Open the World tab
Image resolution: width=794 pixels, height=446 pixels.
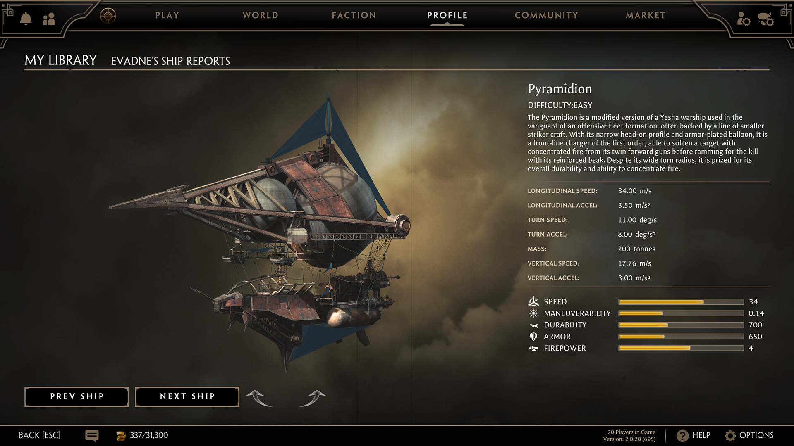click(261, 15)
